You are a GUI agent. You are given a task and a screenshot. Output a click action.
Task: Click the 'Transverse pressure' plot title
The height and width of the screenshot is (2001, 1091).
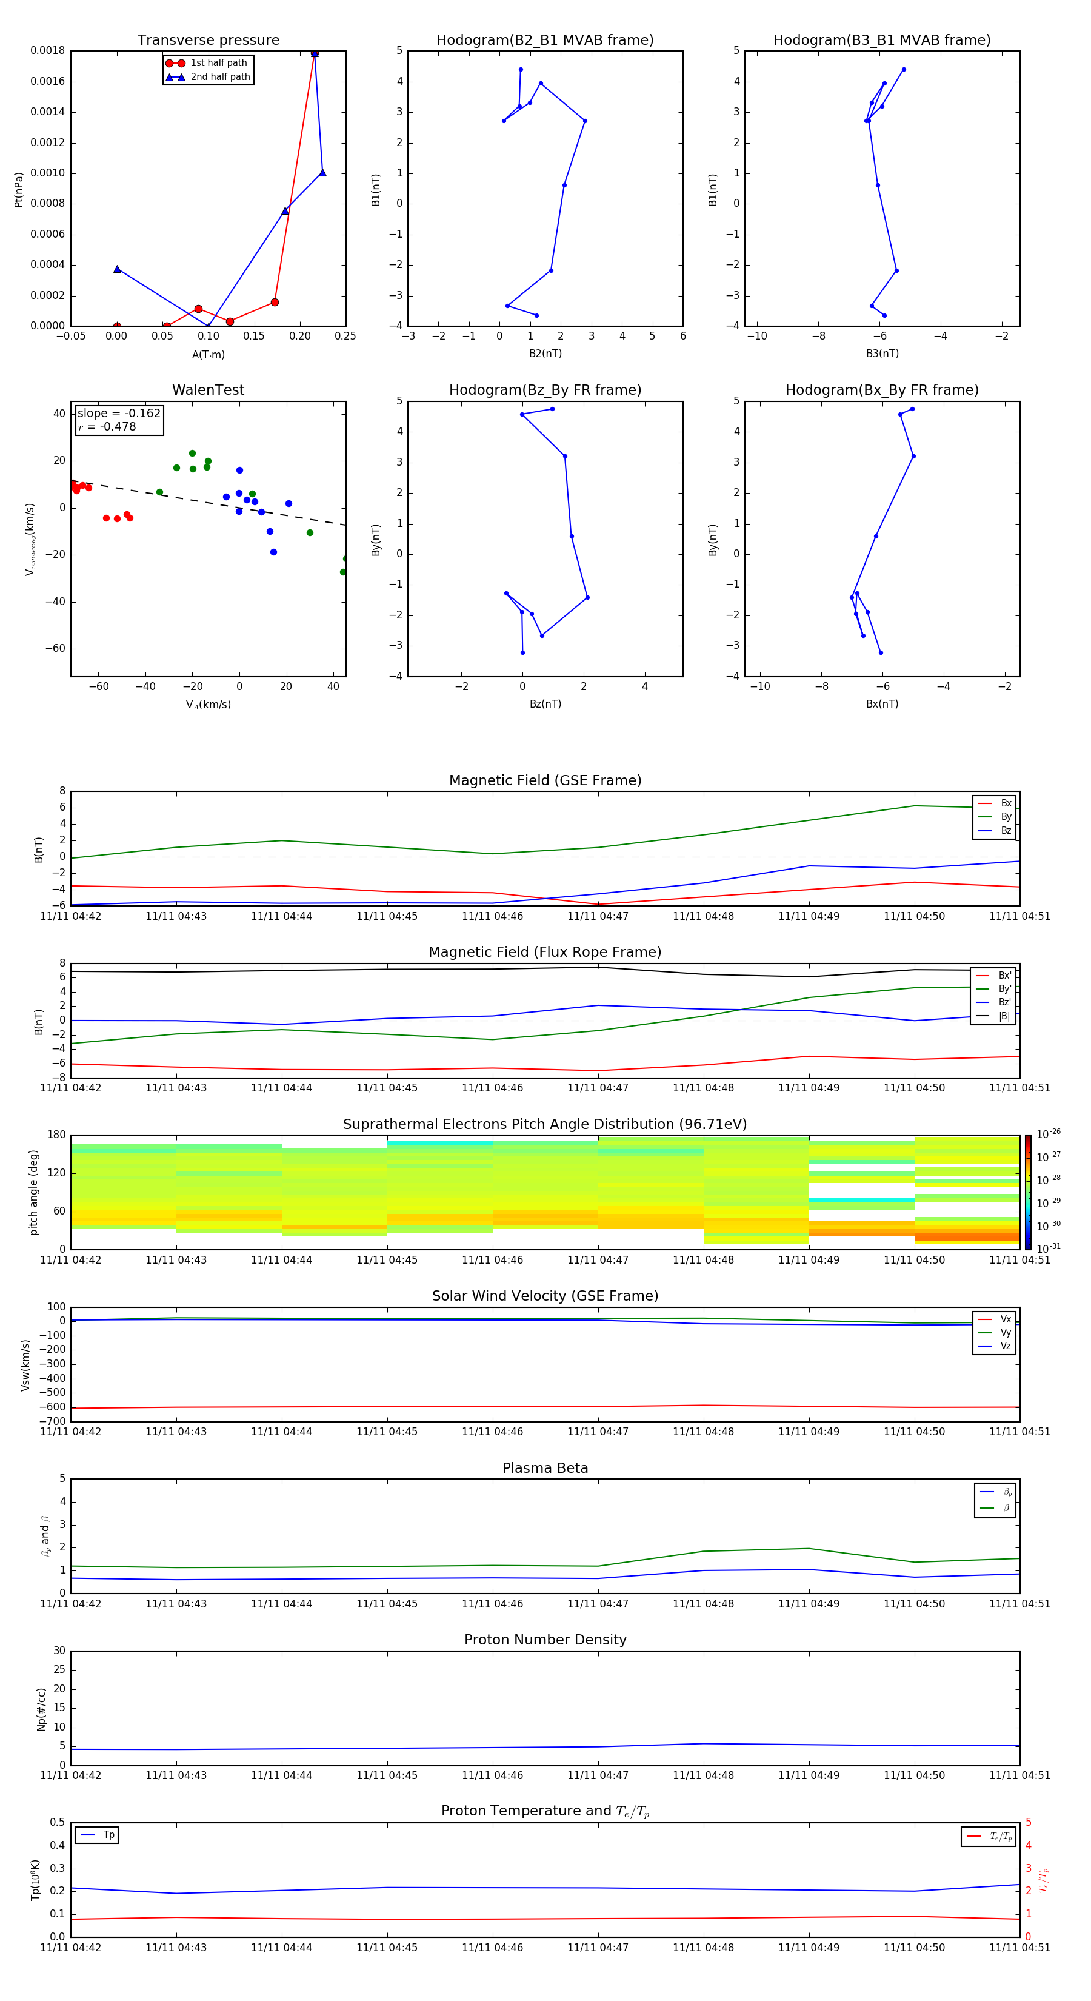tap(208, 41)
